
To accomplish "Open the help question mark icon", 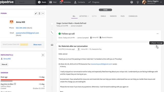I will pyautogui.click(x=131, y=2).
